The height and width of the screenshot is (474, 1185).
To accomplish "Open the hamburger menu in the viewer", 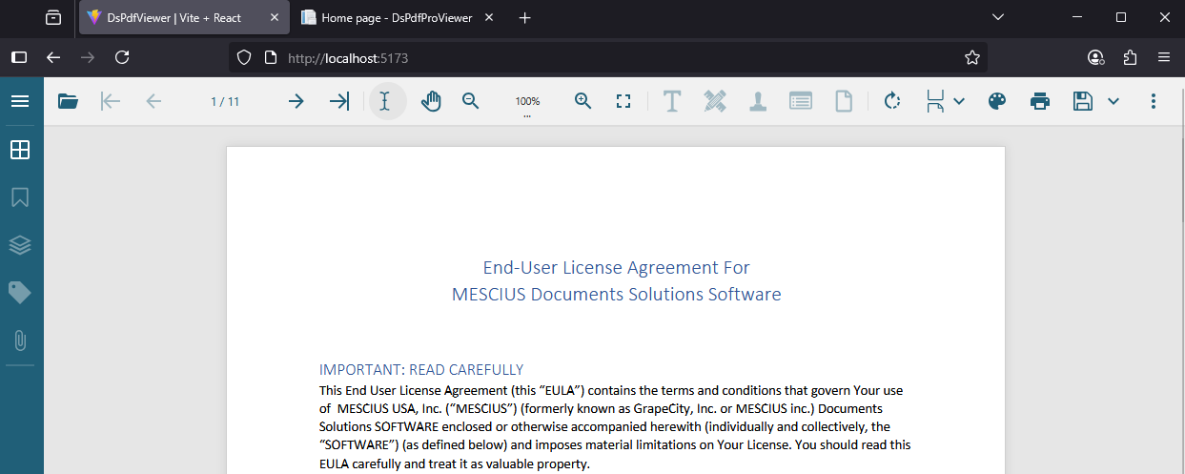I will (20, 101).
